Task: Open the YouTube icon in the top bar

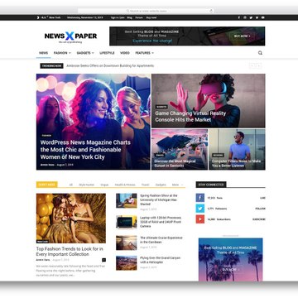Action: tap(263, 17)
